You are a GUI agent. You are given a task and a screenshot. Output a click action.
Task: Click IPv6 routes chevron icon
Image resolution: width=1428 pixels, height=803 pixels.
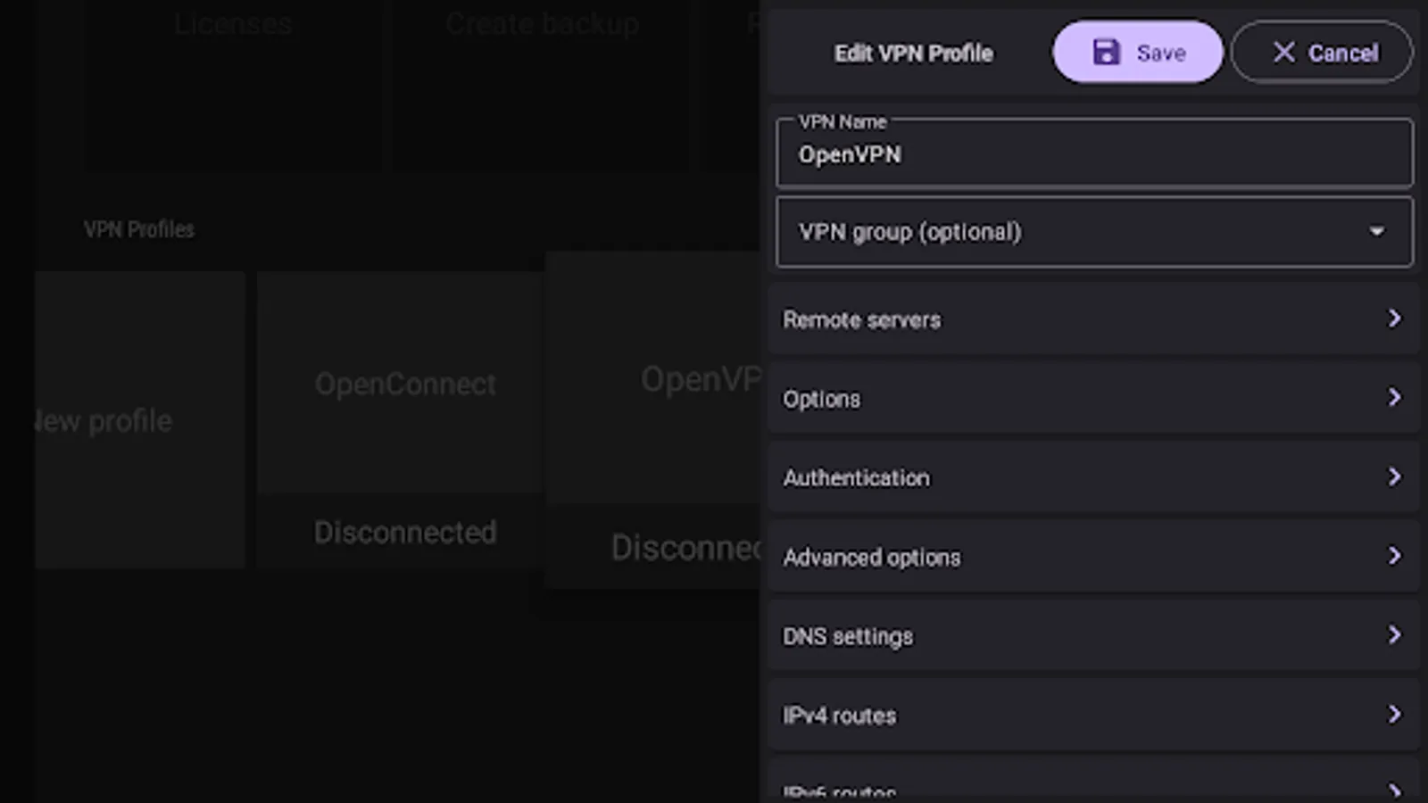(x=1394, y=791)
